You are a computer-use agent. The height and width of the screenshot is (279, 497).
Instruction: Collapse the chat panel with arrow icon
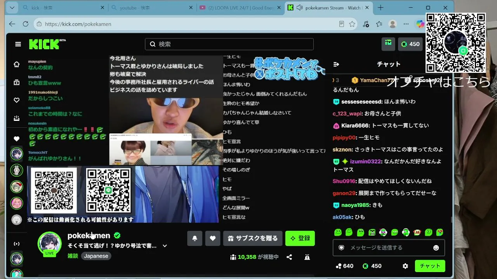coord(336,64)
